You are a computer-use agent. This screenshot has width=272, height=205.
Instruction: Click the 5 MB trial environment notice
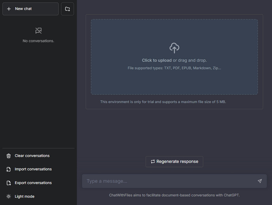click(163, 102)
